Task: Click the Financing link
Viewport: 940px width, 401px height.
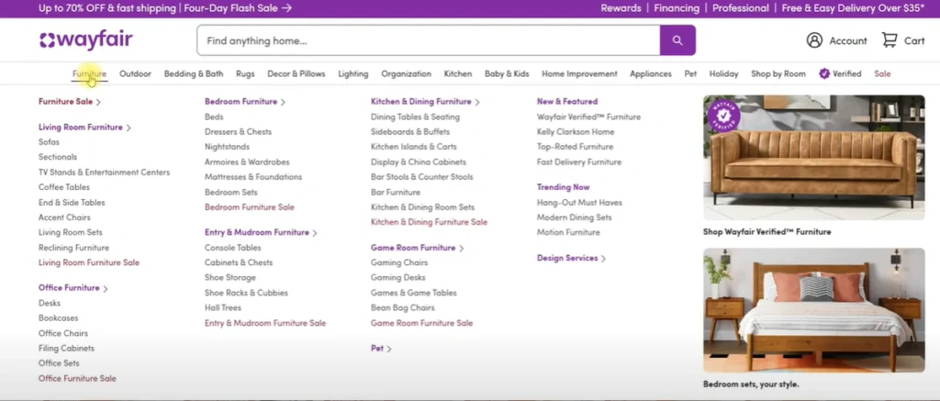Action: [x=677, y=8]
